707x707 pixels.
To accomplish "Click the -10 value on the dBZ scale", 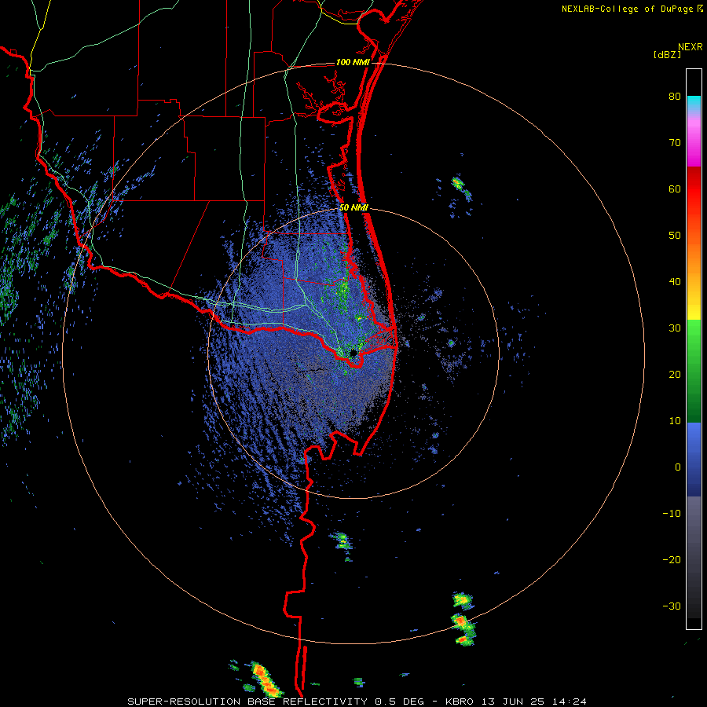I will [672, 514].
